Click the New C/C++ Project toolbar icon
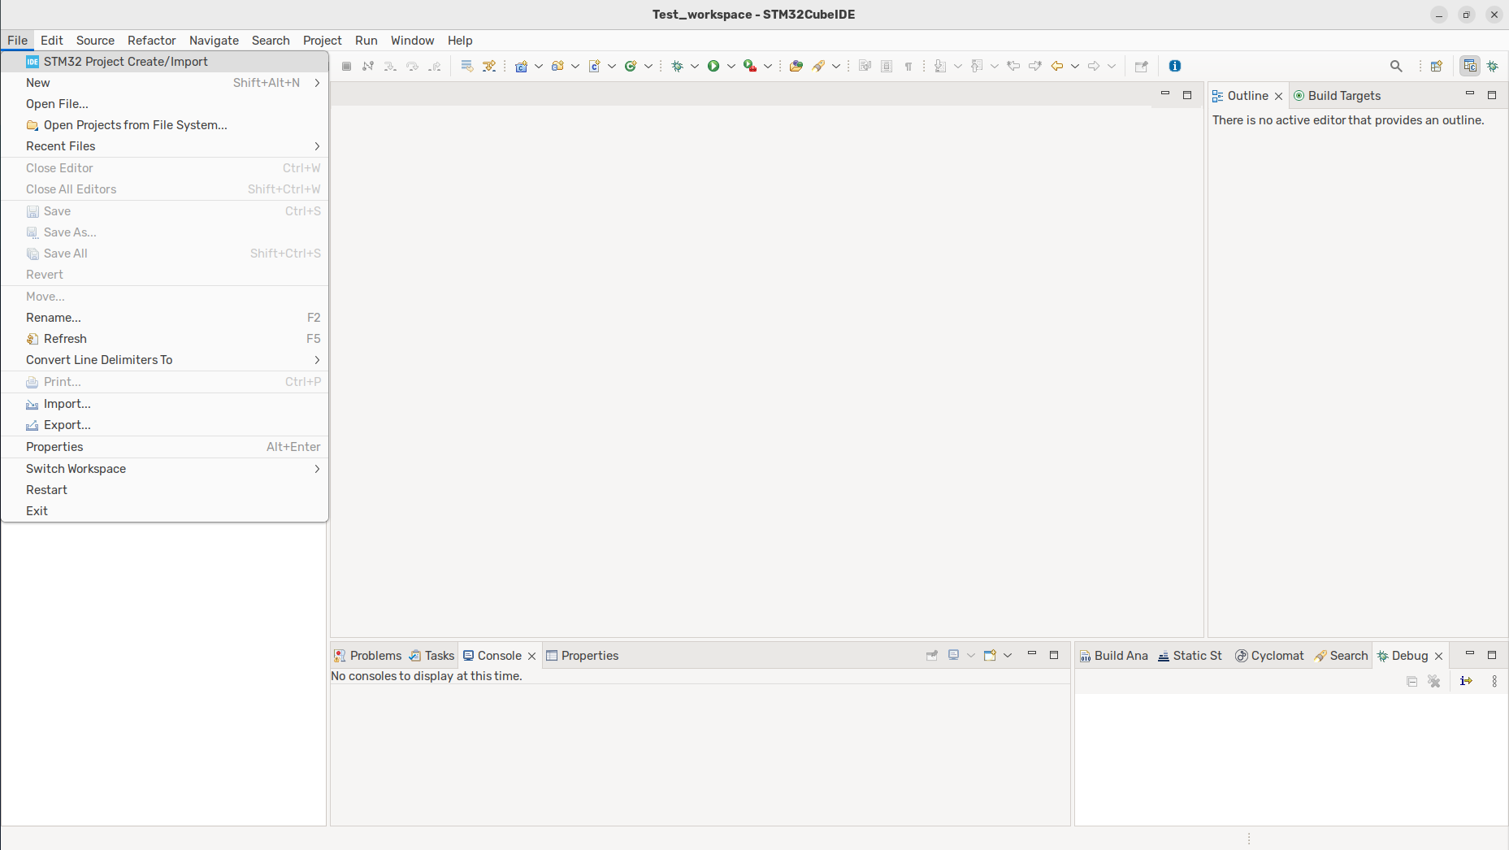This screenshot has height=850, width=1509. [x=521, y=67]
